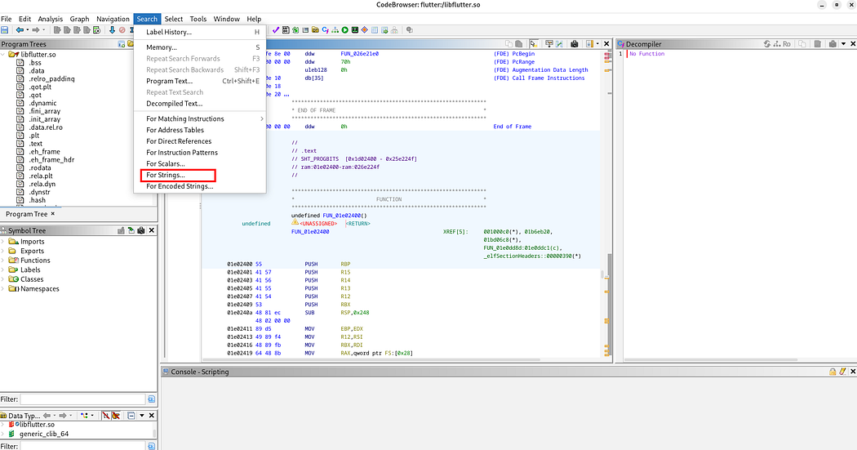The width and height of the screenshot is (857, 450).
Task: Click the Data Types collapse-all icon
Action: pyautogui.click(x=131, y=416)
